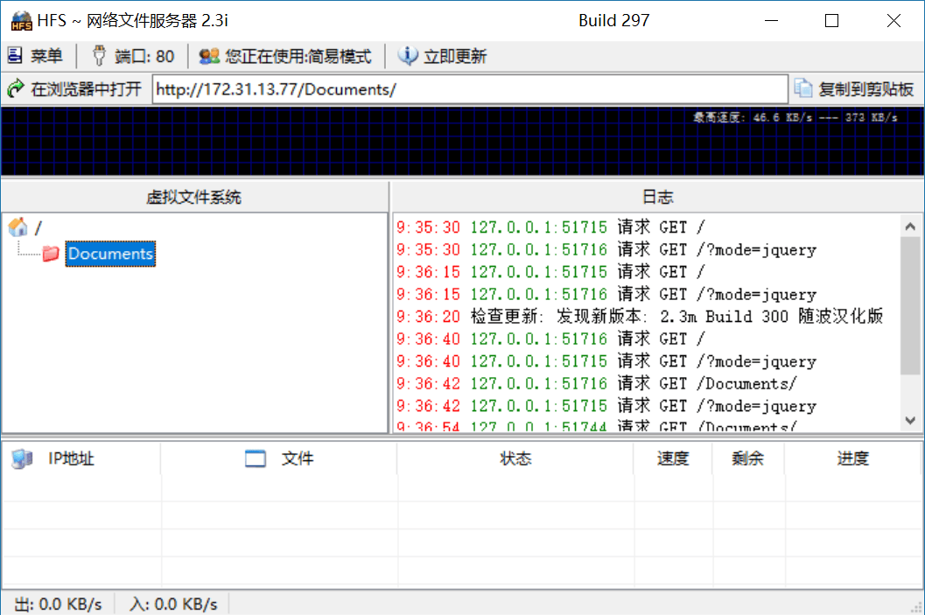Click the log scrollbar down arrow
Viewport: 925px width, 615px height.
[x=911, y=421]
